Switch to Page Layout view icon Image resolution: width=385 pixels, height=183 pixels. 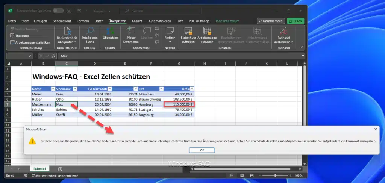click(242, 175)
